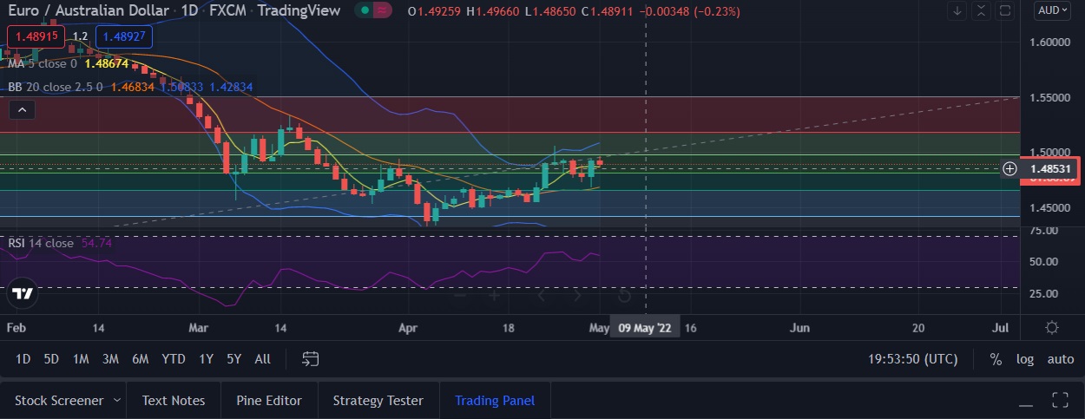Select the YTD time range
Screen dimensions: 1085x419
click(x=174, y=359)
